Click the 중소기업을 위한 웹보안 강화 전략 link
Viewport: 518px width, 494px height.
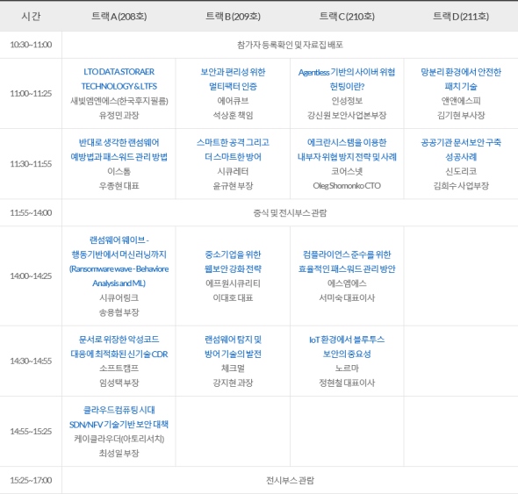(233, 261)
